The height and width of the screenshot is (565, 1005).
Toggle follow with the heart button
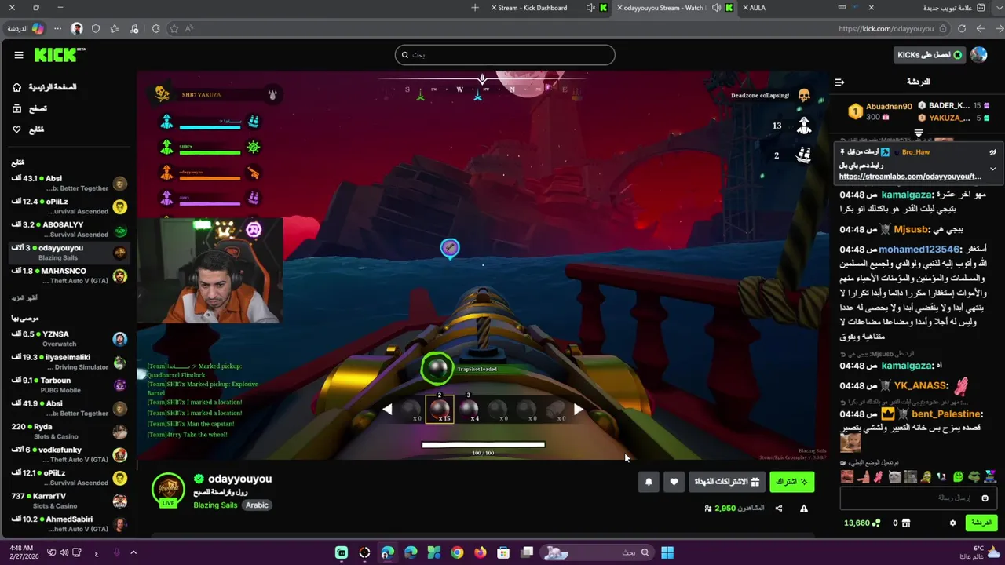[x=674, y=482]
